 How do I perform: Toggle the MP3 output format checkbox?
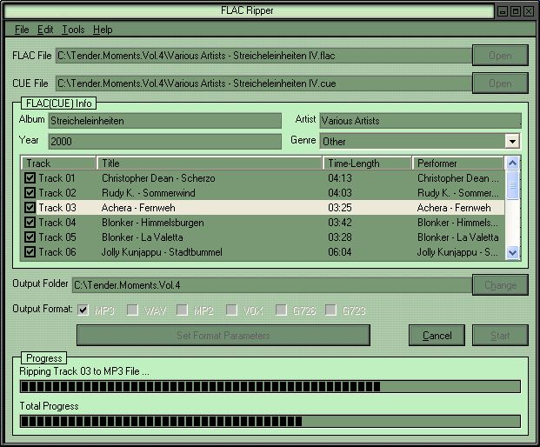[83, 310]
